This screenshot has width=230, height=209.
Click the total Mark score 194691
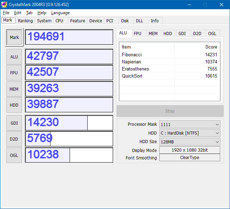tap(69, 37)
